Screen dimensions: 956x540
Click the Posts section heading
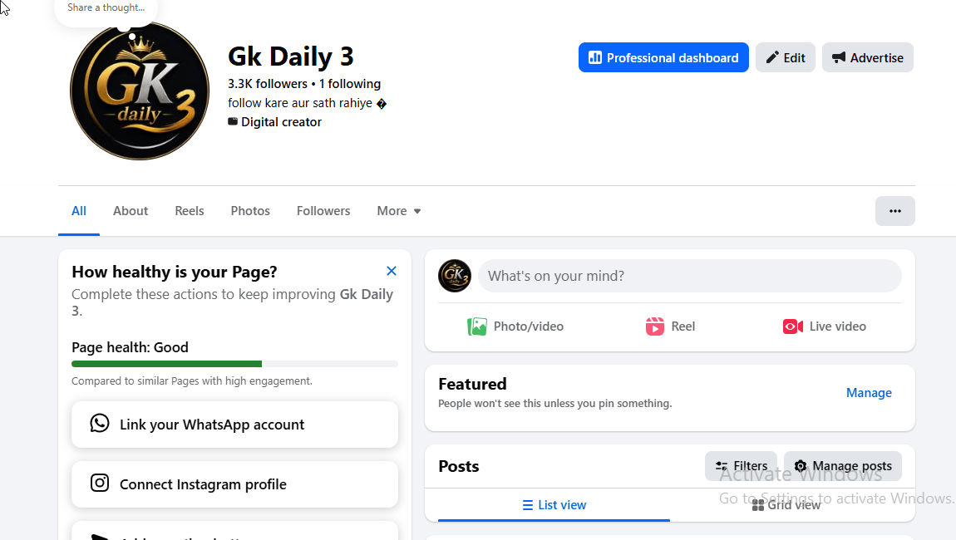click(459, 466)
